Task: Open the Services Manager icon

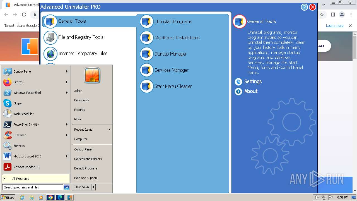Action: (x=147, y=70)
